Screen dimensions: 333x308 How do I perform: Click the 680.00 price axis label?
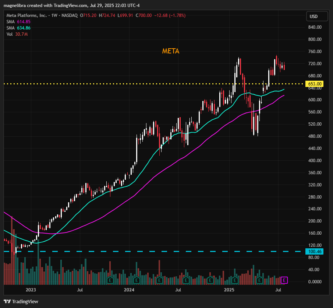click(315, 76)
